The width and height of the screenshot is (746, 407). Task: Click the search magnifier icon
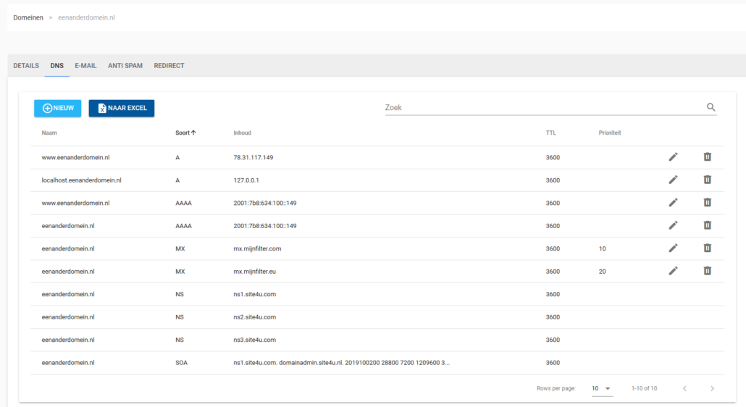tap(711, 107)
